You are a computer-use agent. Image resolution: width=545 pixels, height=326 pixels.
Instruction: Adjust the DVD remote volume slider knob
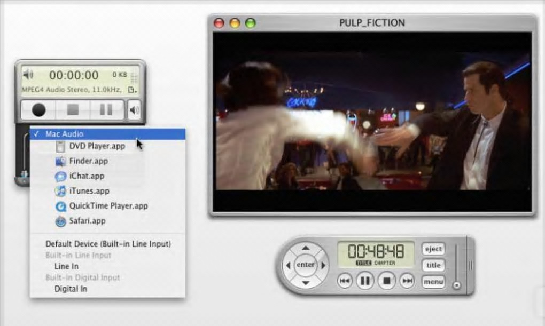click(457, 285)
